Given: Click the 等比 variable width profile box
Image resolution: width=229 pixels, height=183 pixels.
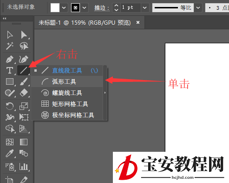Looking at the screenshot, I should (x=173, y=7).
